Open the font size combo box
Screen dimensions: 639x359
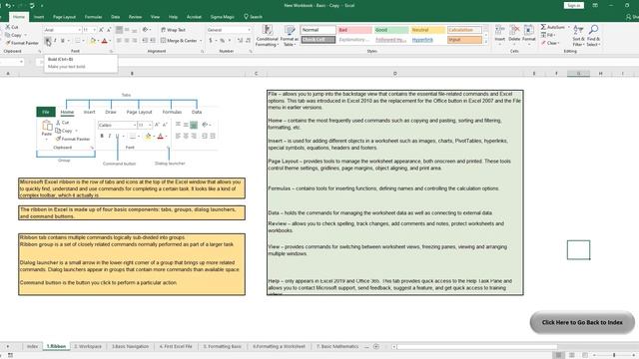click(89, 30)
